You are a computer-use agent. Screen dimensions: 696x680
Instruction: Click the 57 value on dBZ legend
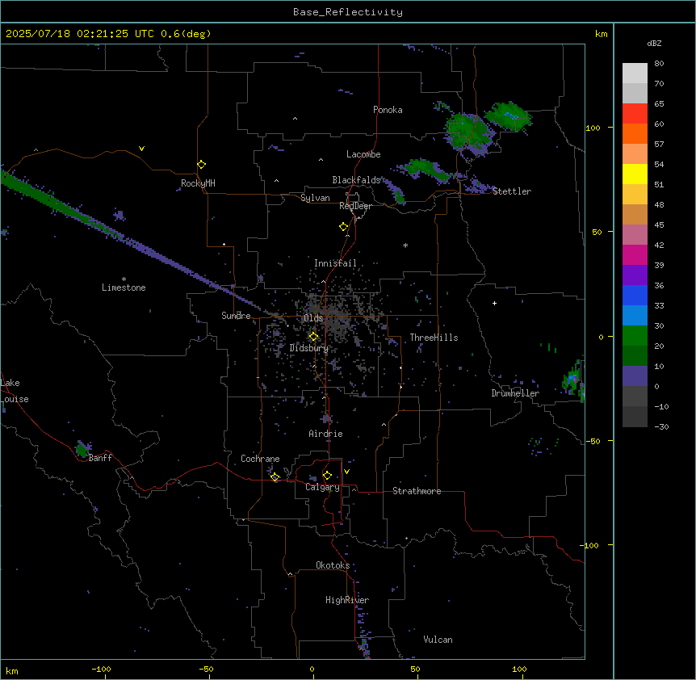pyautogui.click(x=659, y=144)
